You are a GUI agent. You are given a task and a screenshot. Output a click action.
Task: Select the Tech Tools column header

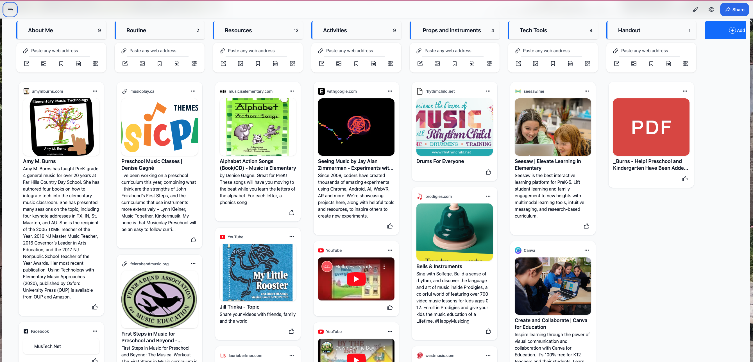pos(553,30)
